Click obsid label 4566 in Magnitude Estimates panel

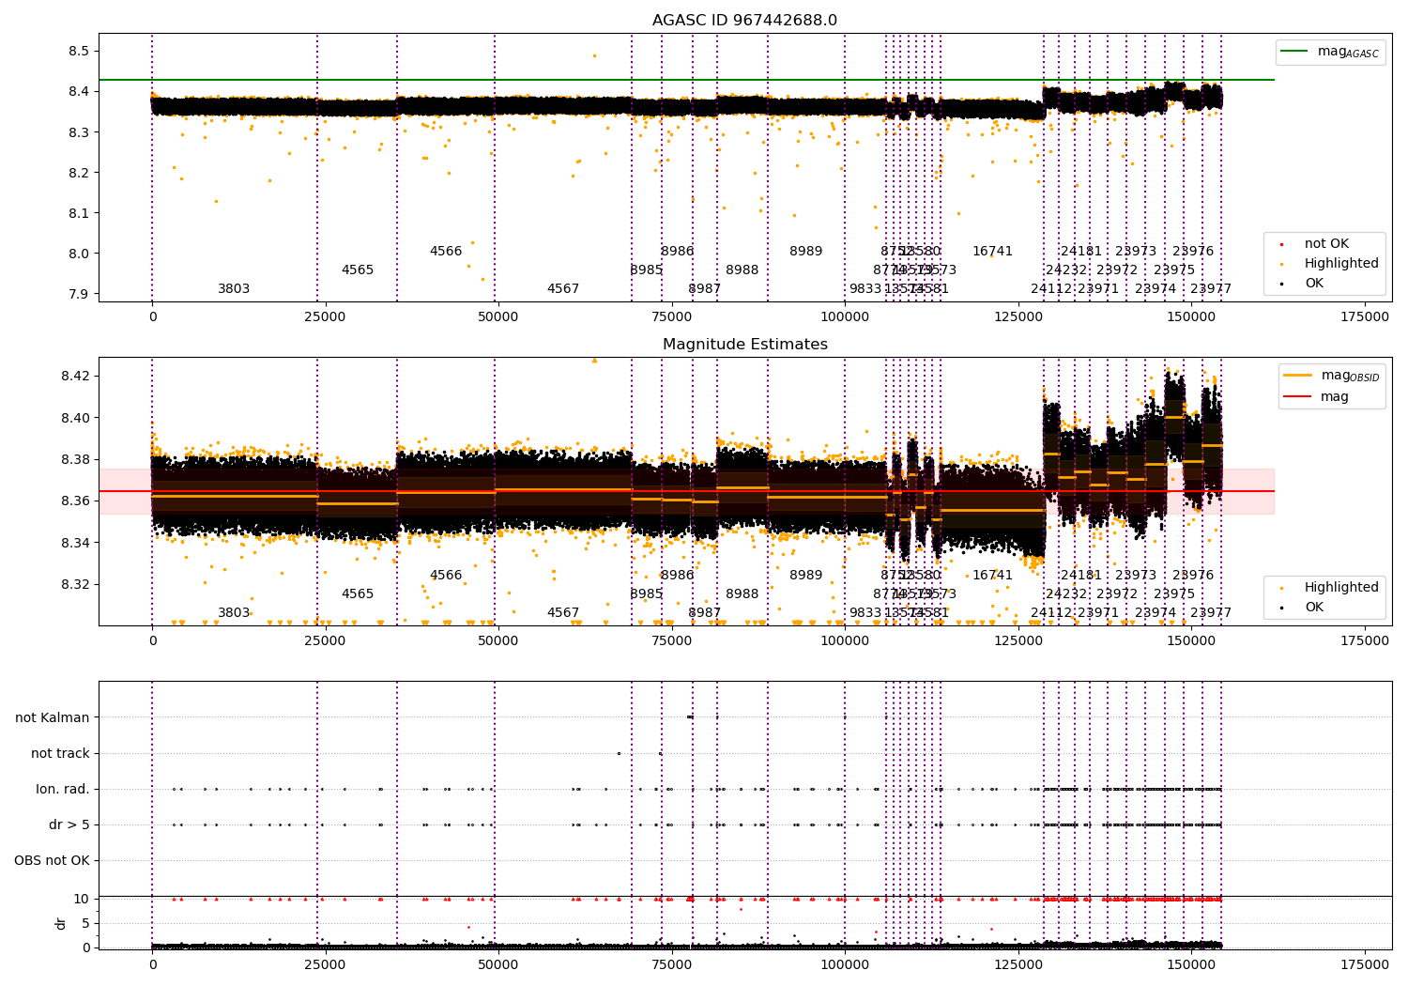446,576
